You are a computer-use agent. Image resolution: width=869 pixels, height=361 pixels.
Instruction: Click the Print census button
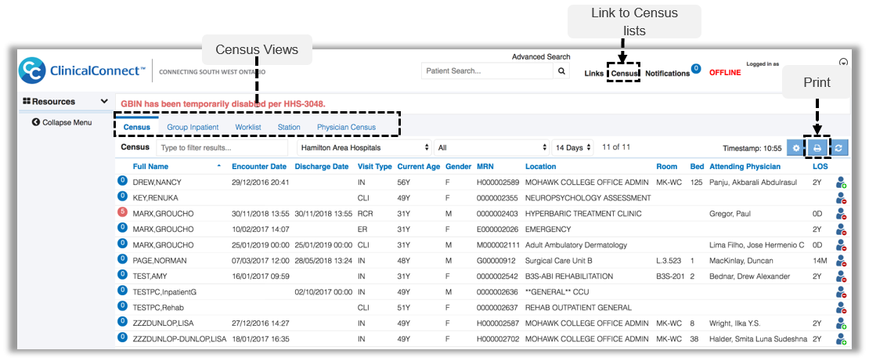tap(817, 147)
